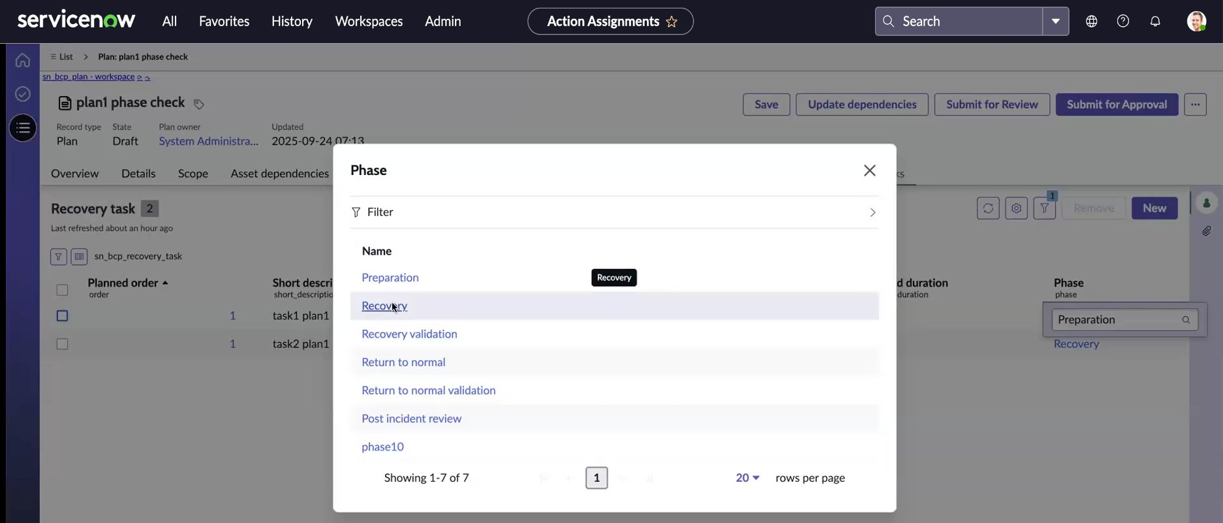Open the Favorites menu
This screenshot has width=1223, height=523.
click(224, 21)
